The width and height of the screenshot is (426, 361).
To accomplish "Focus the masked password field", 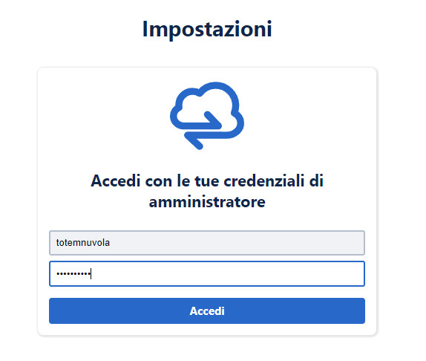I will [x=207, y=274].
